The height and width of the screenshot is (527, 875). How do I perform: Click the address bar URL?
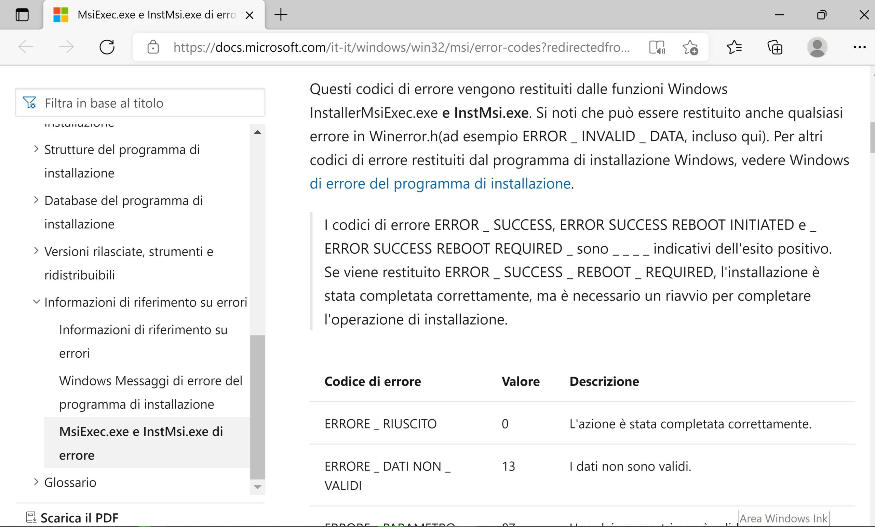click(402, 47)
